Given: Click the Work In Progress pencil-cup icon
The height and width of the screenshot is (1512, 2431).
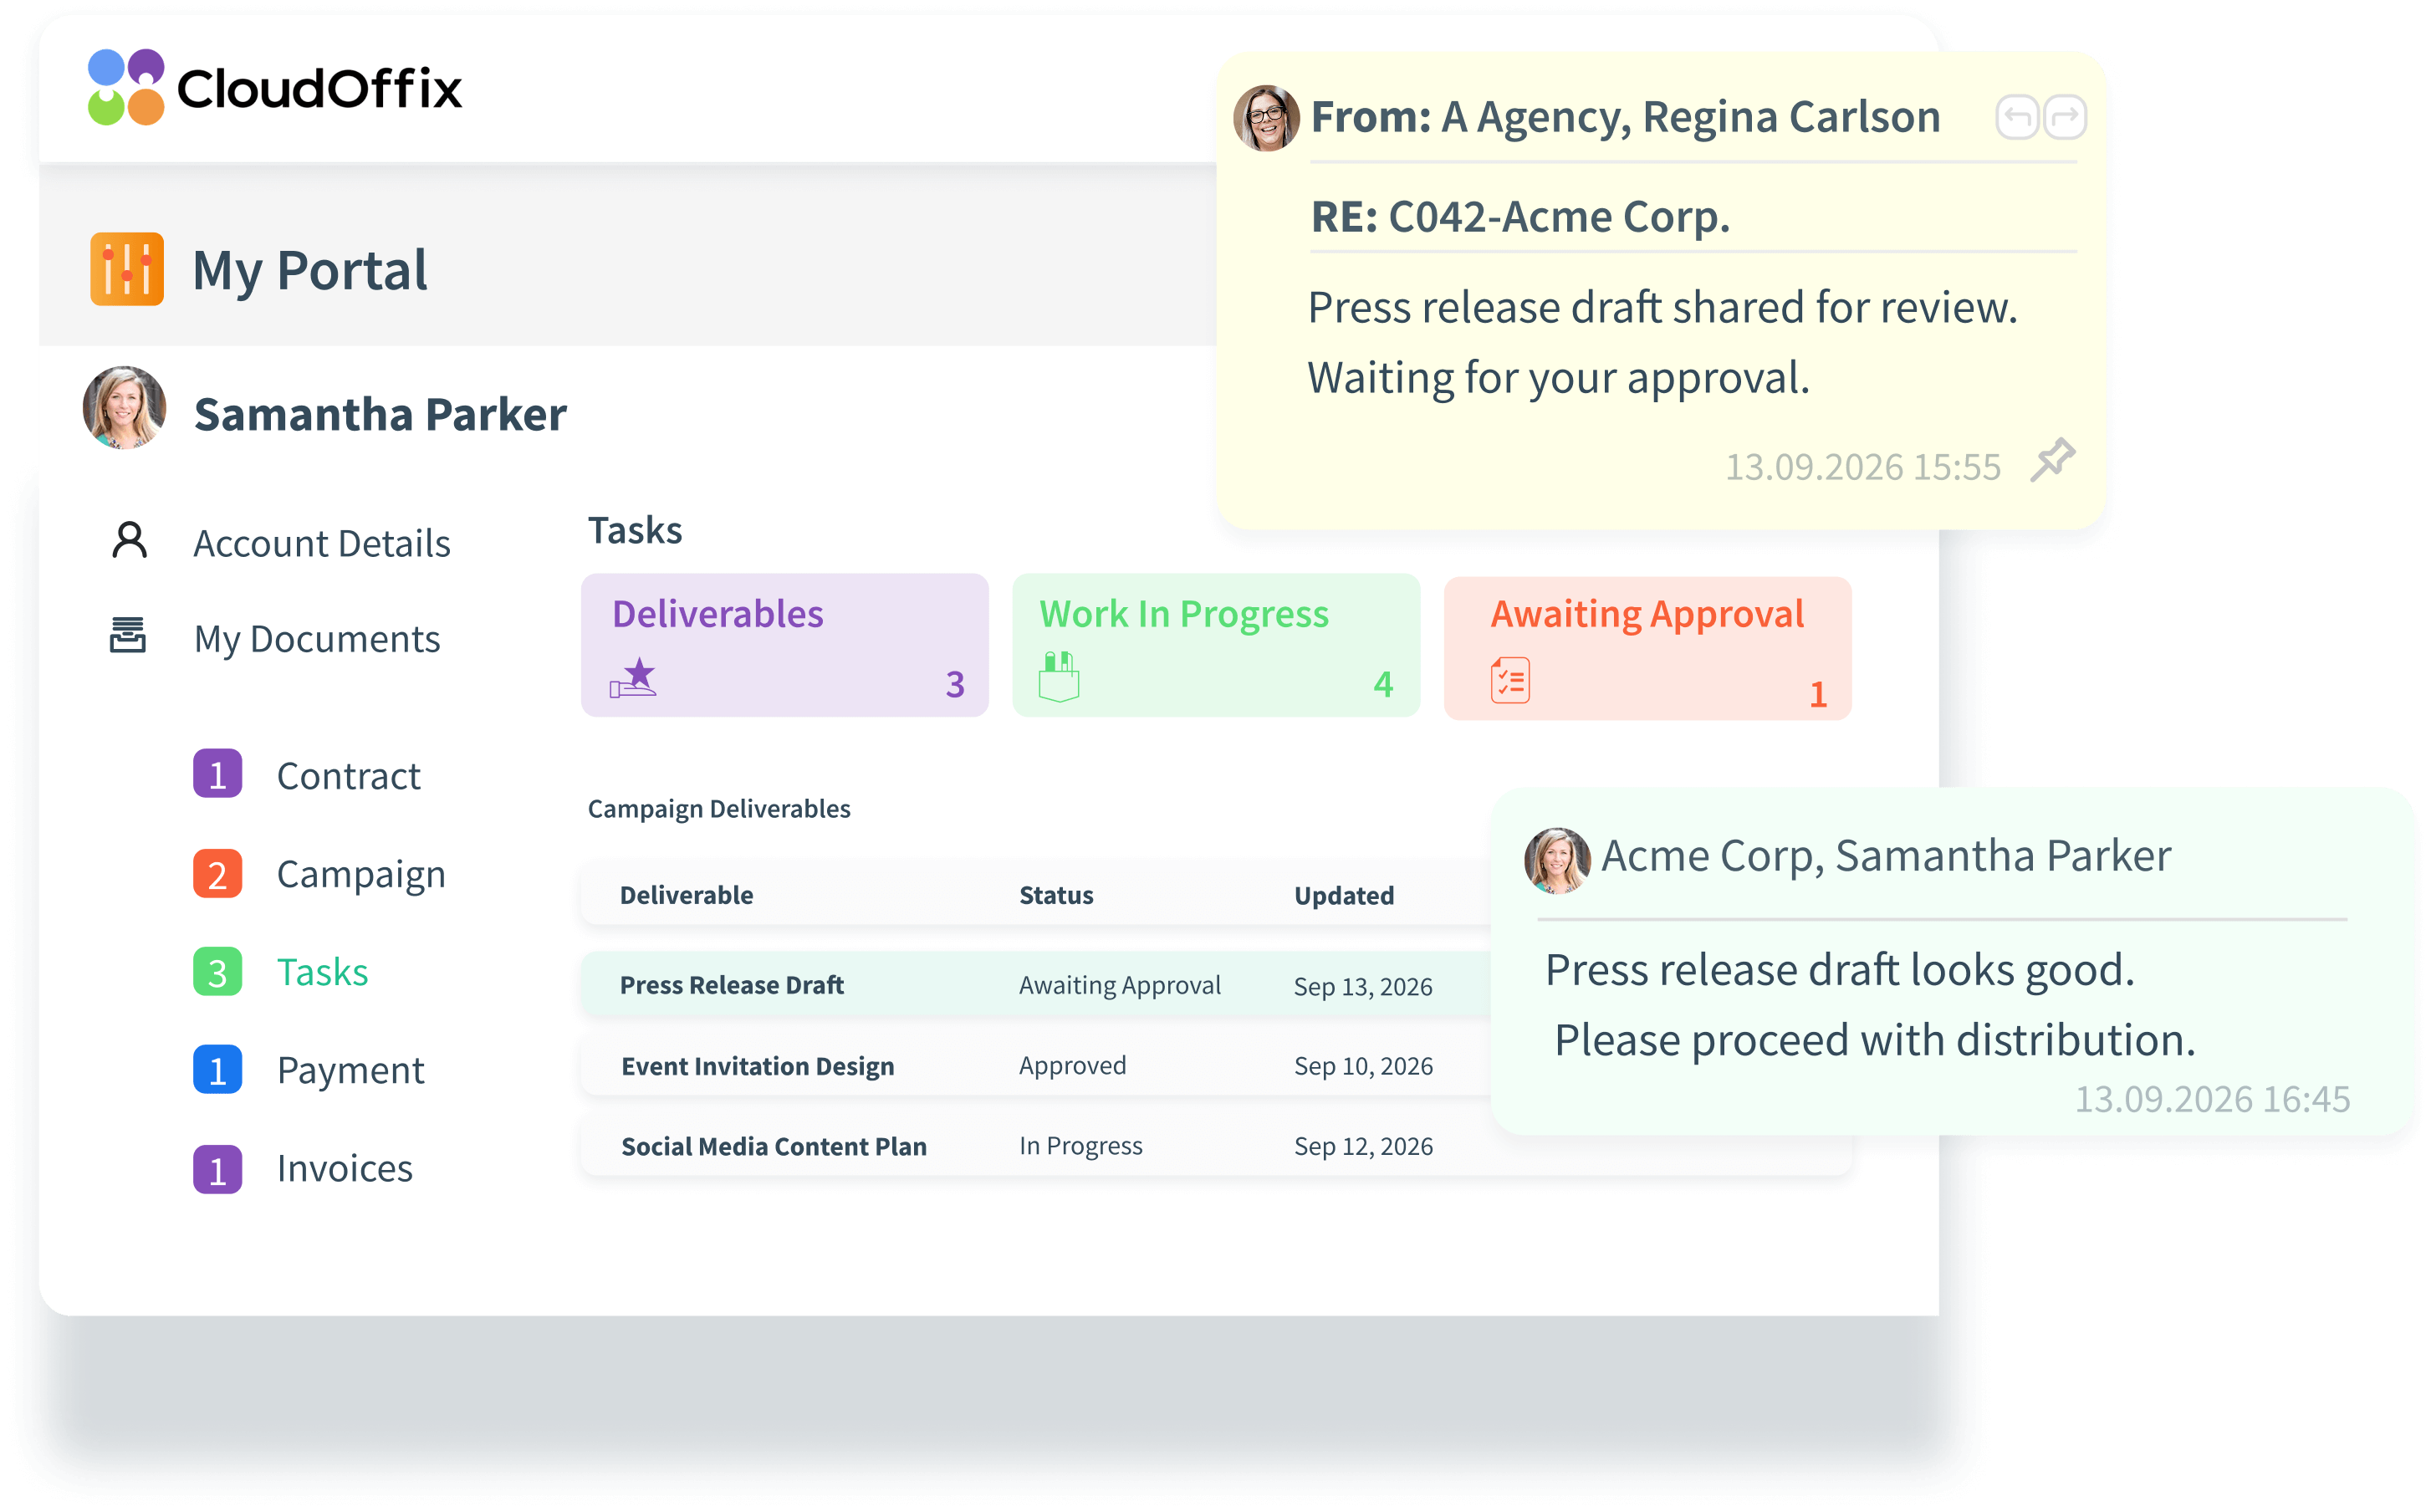Looking at the screenshot, I should pyautogui.click(x=1058, y=677).
